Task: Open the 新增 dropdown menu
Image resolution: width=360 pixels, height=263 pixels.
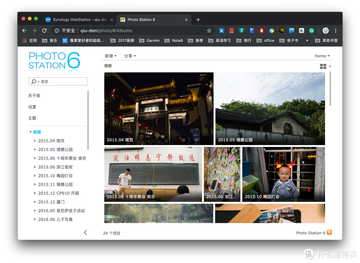Action: 111,56
